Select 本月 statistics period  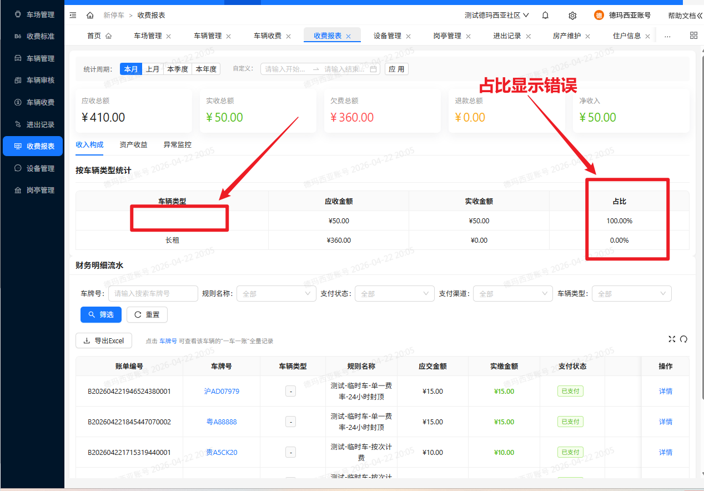[x=131, y=69]
